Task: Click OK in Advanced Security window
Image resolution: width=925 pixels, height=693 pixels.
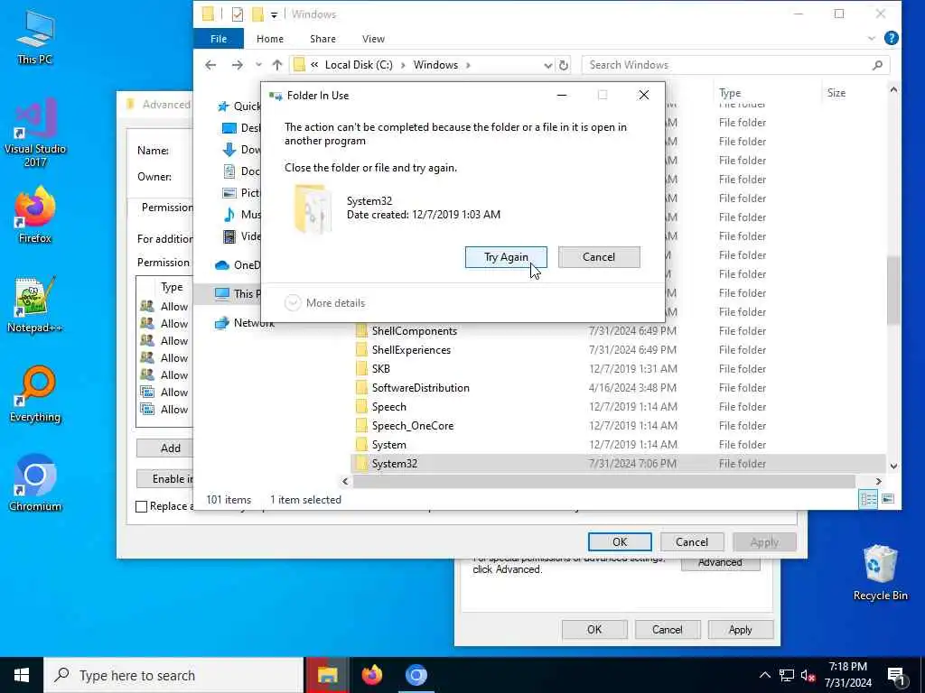Action: [620, 542]
